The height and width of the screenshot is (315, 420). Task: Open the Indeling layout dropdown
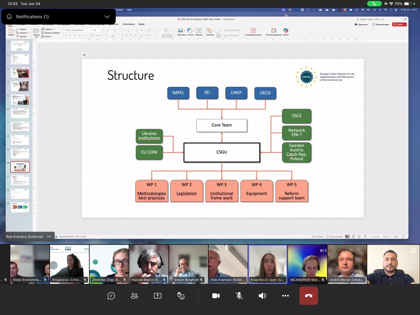(x=48, y=29)
